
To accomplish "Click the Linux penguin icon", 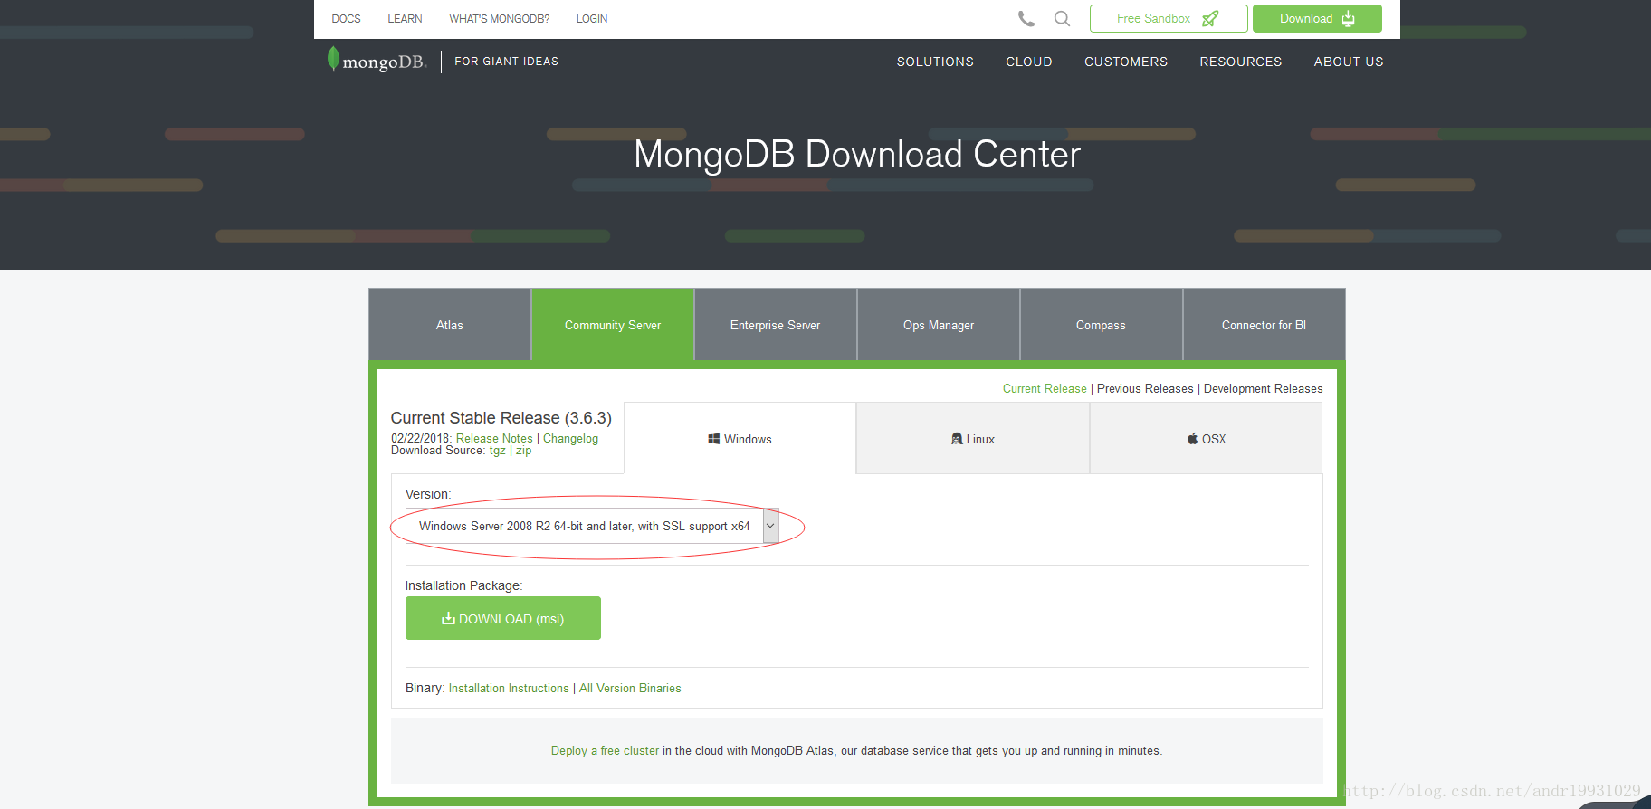I will [957, 439].
